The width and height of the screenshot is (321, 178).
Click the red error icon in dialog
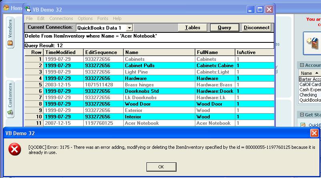pos(16,149)
